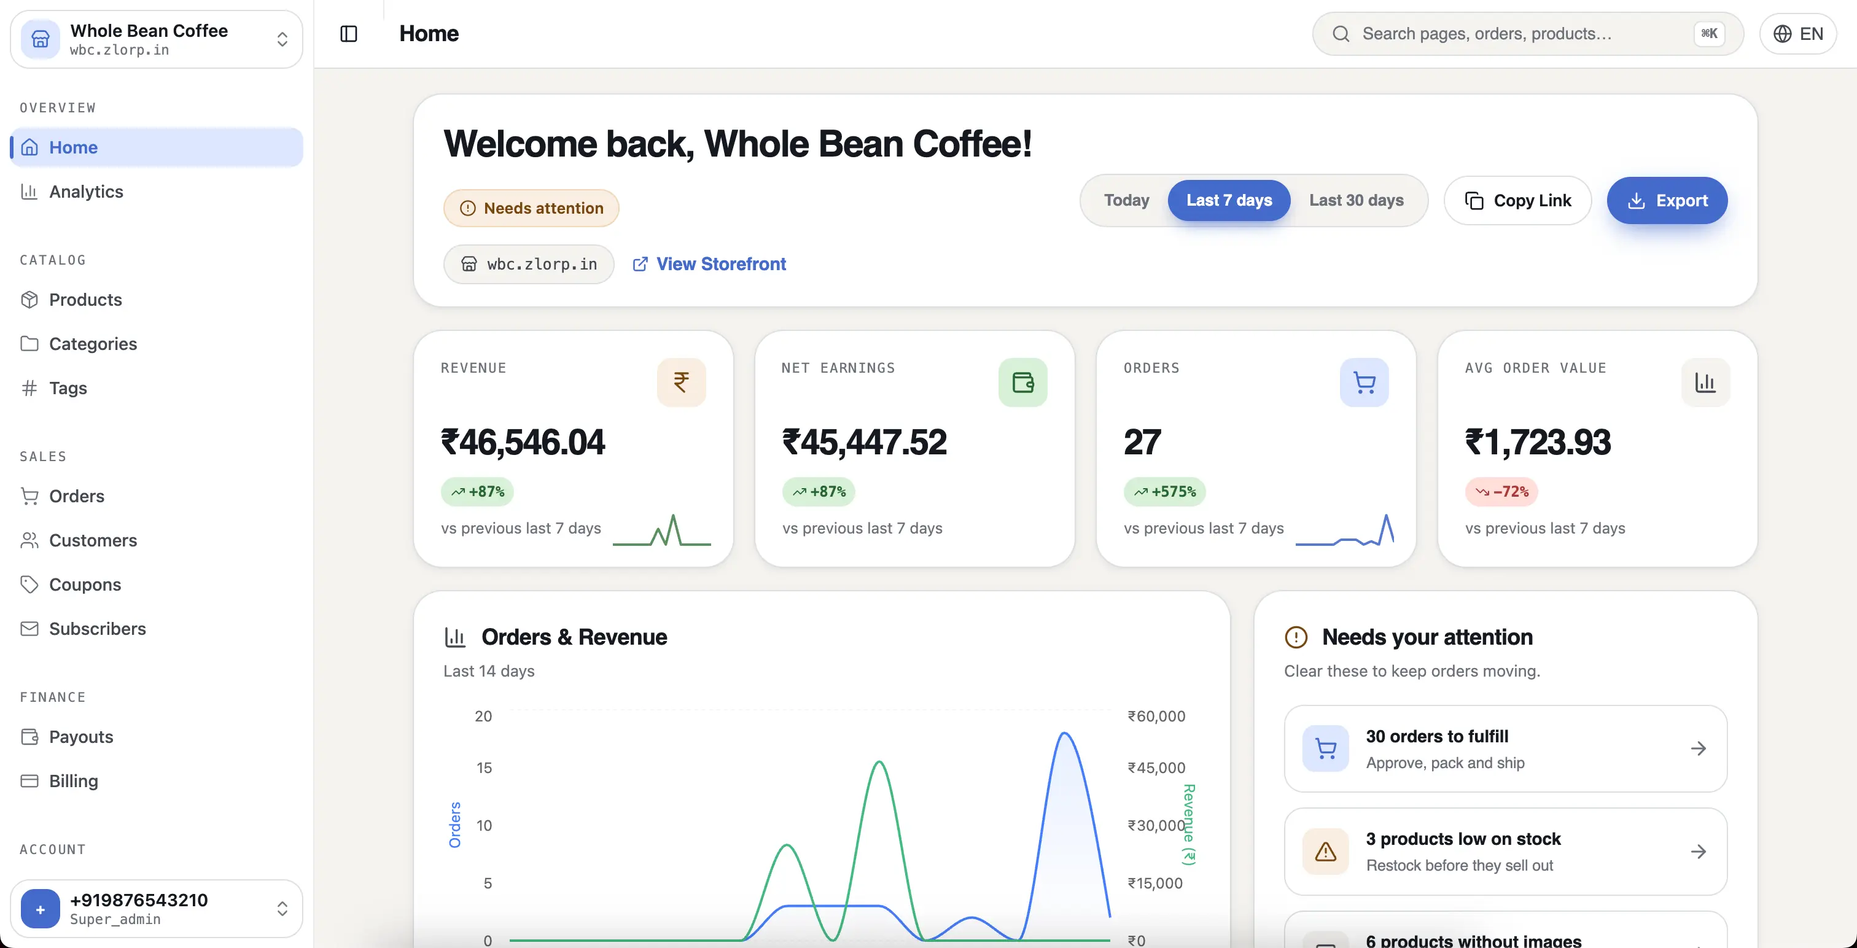This screenshot has width=1857, height=948.
Task: Click the Revenue sparkline chart
Action: [x=662, y=530]
